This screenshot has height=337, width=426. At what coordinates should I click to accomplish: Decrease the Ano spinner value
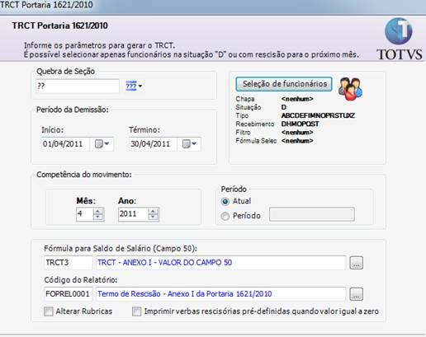154,217
